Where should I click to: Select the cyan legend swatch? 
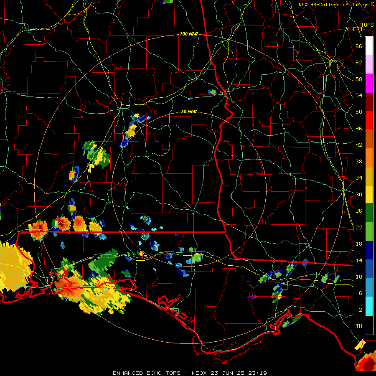coord(369,307)
